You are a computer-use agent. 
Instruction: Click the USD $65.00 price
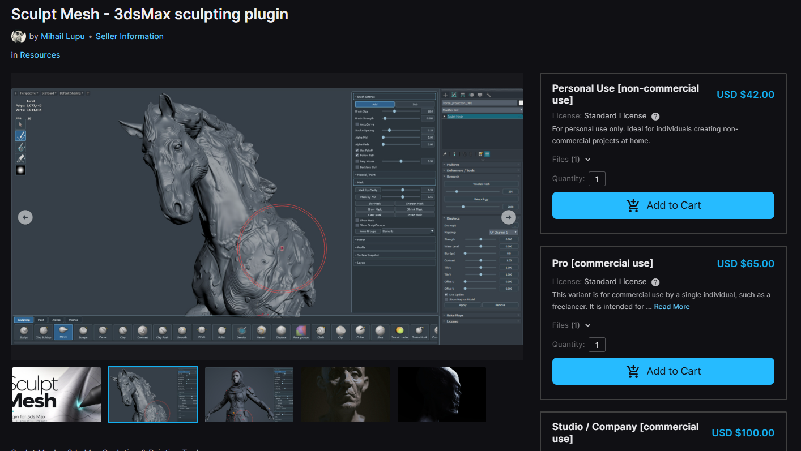click(x=745, y=264)
